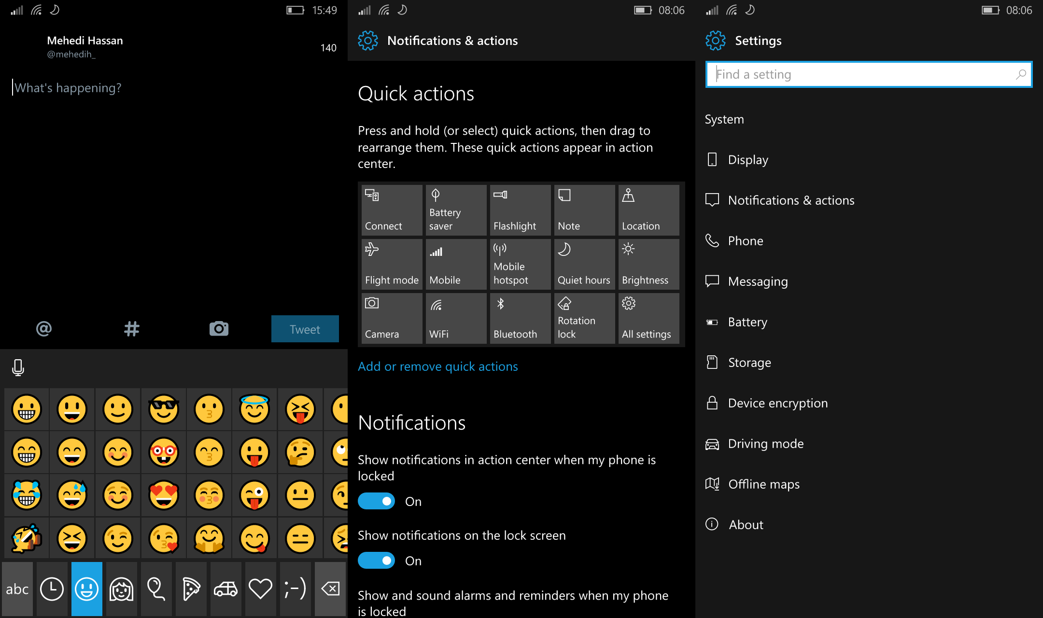Select the Battery saver quick action

[456, 210]
